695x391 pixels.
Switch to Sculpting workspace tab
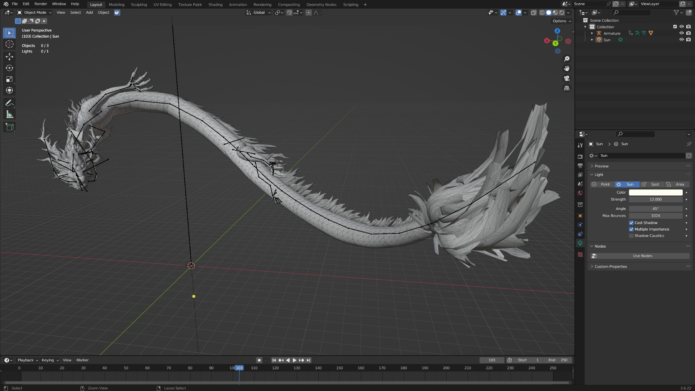click(x=139, y=5)
